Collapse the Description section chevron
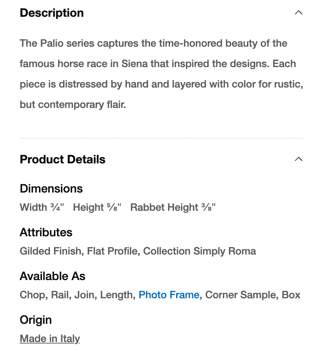Screen dimensions: 318x361 298,13
